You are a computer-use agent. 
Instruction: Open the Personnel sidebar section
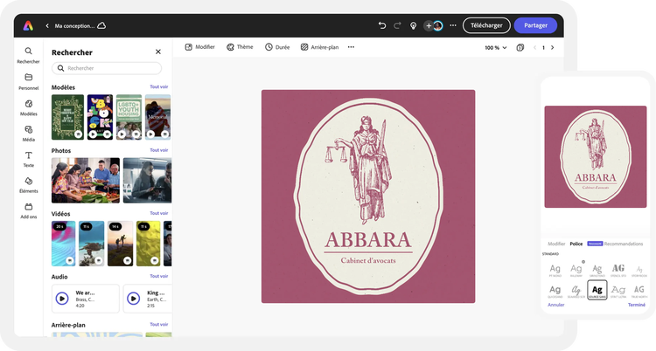pyautogui.click(x=29, y=81)
